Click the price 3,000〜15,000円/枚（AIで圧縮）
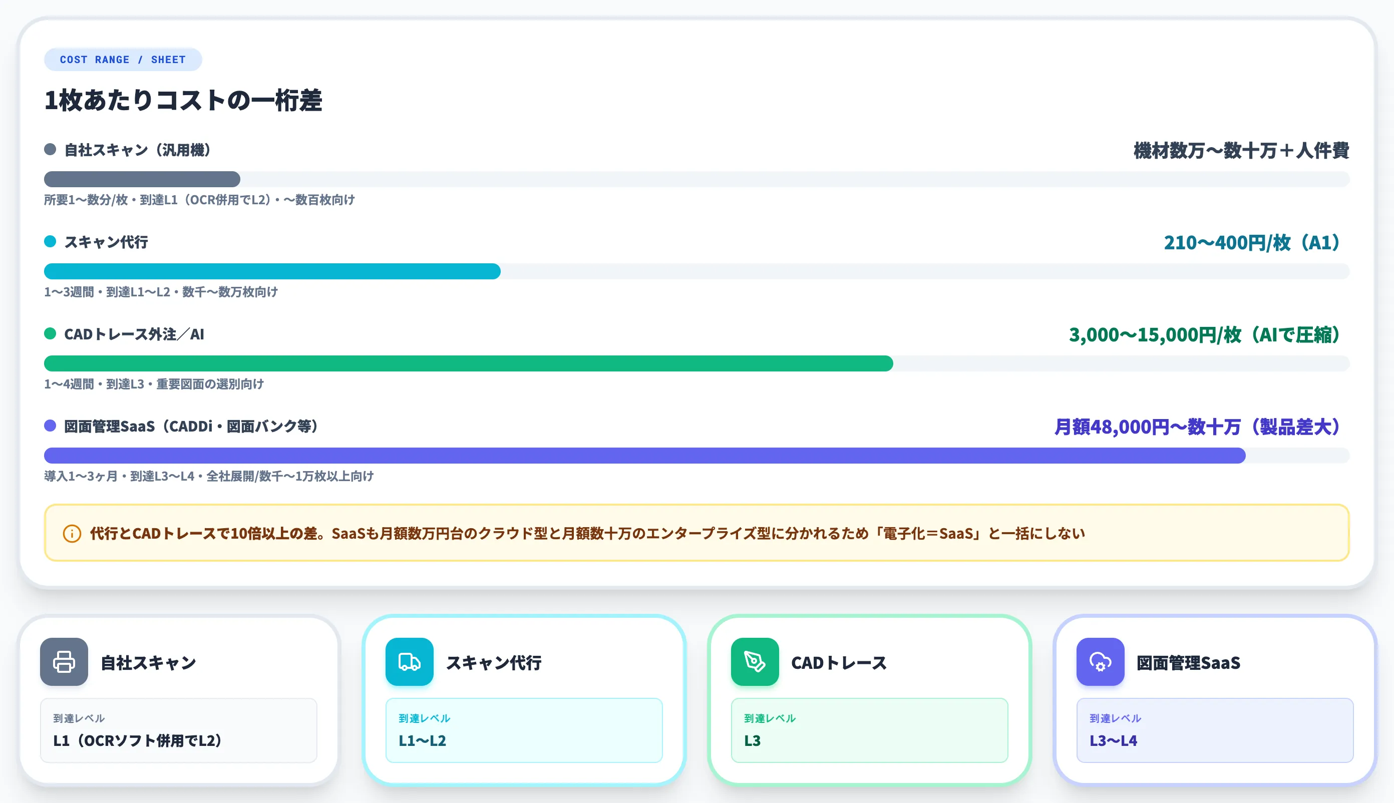This screenshot has height=803, width=1394. click(x=1204, y=335)
